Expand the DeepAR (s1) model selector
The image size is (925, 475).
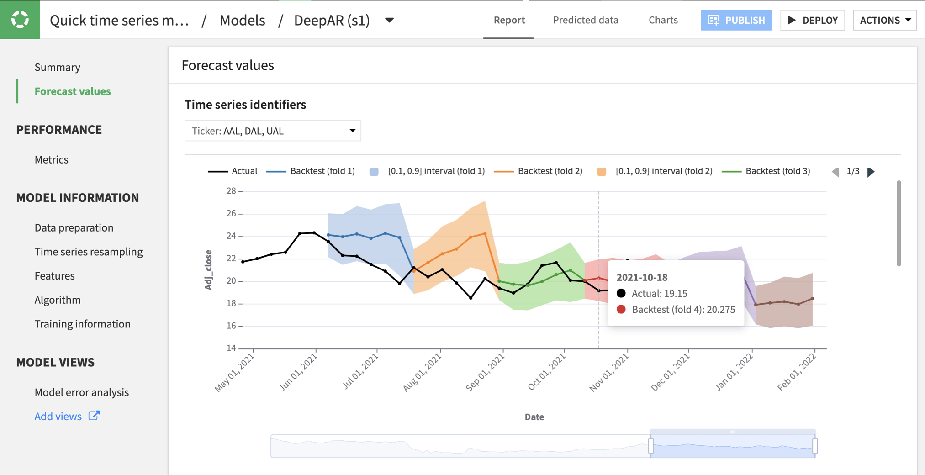click(x=389, y=20)
